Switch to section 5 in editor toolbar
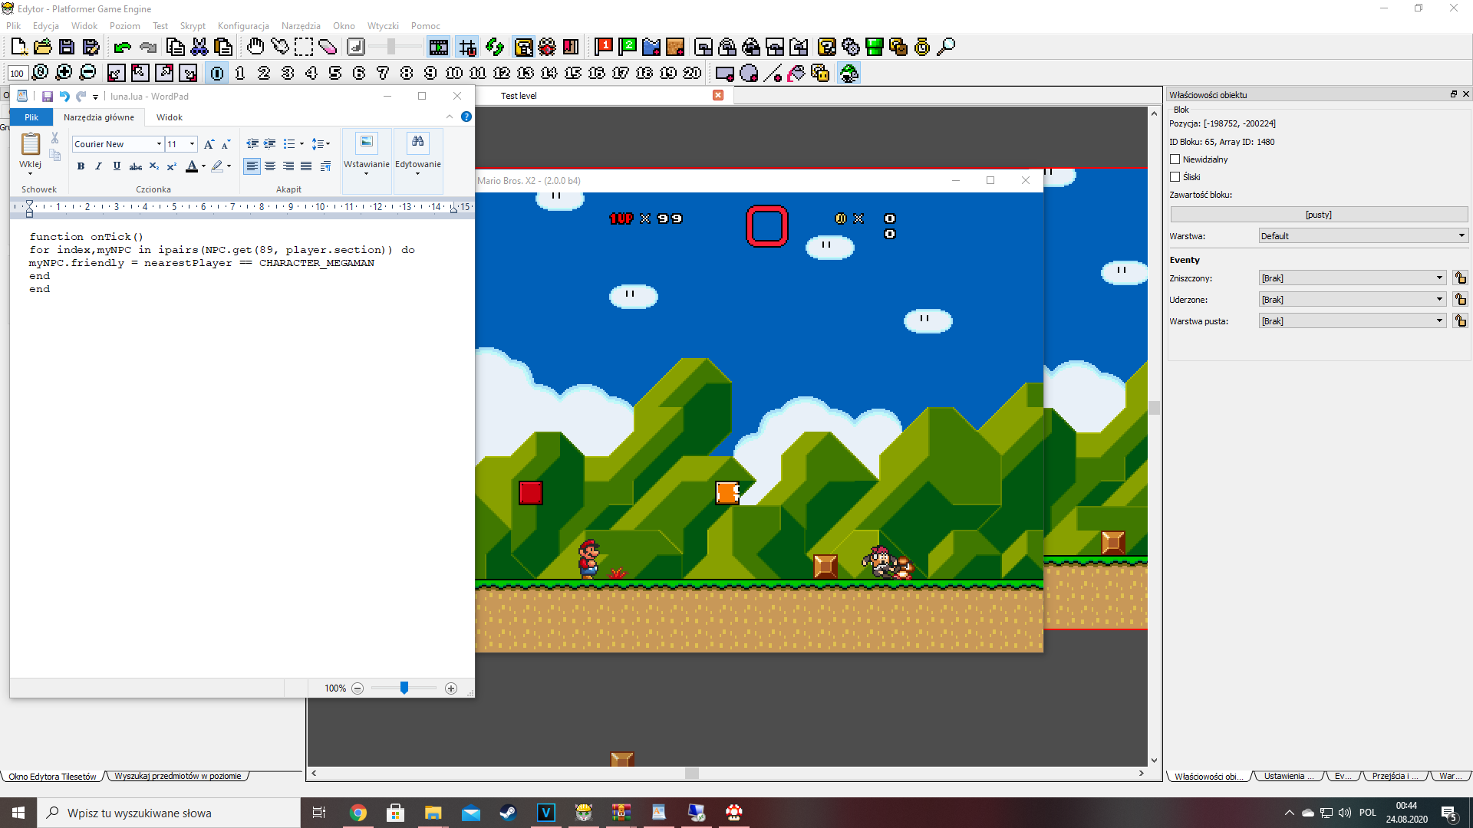Image resolution: width=1473 pixels, height=828 pixels. (x=335, y=73)
